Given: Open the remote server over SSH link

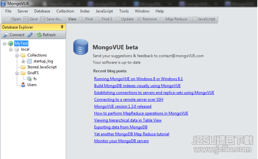Looking at the screenshot, I should pyautogui.click(x=129, y=99).
